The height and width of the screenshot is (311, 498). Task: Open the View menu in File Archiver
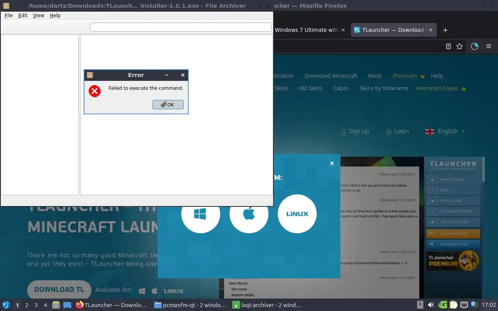(39, 15)
